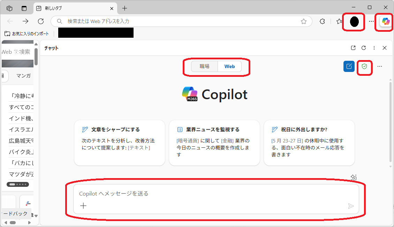394x227 pixels.
Task: Send the Copilot message
Action: 351,206
